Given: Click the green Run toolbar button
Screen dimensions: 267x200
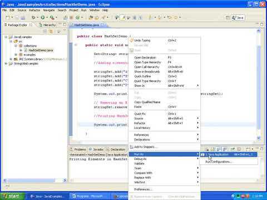Looking at the screenshot, I should tap(43, 18).
